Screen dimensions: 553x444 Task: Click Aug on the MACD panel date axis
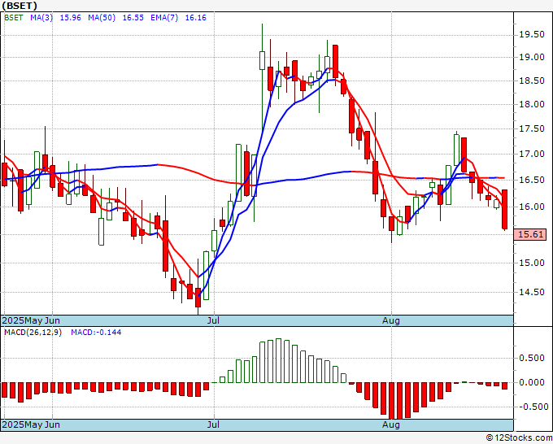tap(391, 424)
